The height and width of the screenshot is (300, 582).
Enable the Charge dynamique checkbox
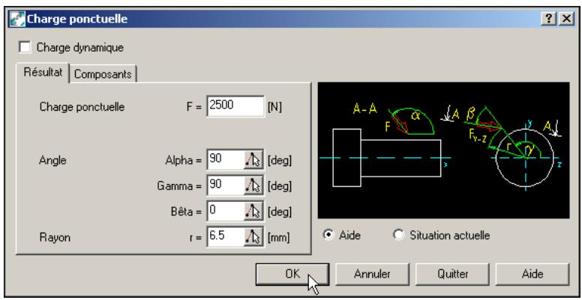click(25, 48)
